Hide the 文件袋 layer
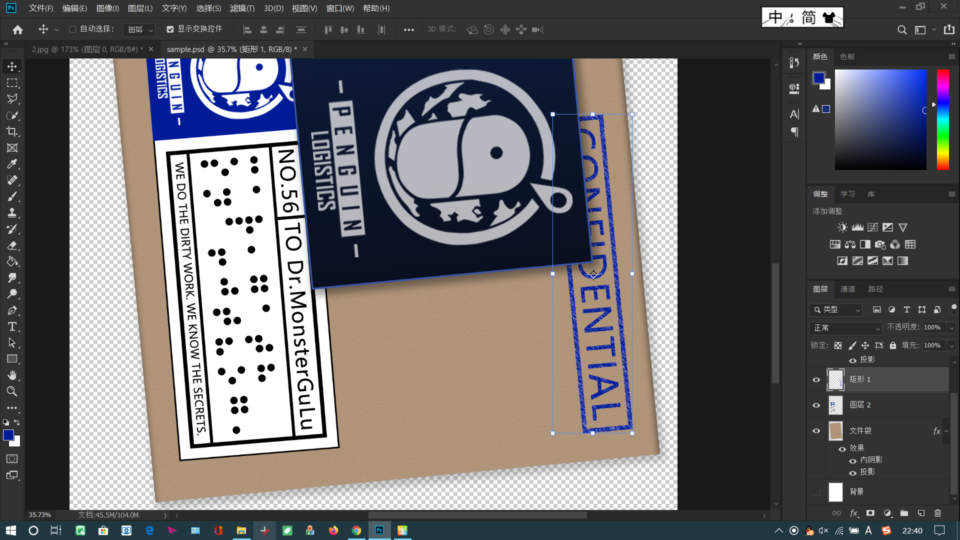 [x=816, y=431]
